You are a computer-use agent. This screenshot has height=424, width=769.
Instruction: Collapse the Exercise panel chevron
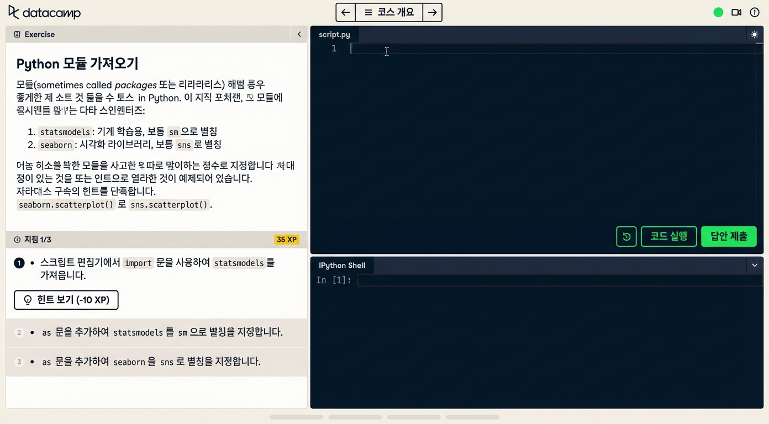pos(299,34)
